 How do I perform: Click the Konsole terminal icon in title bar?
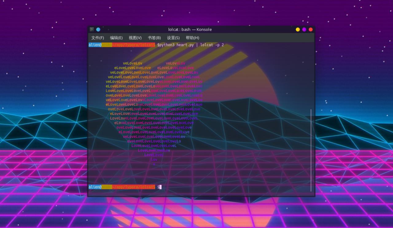92,29
